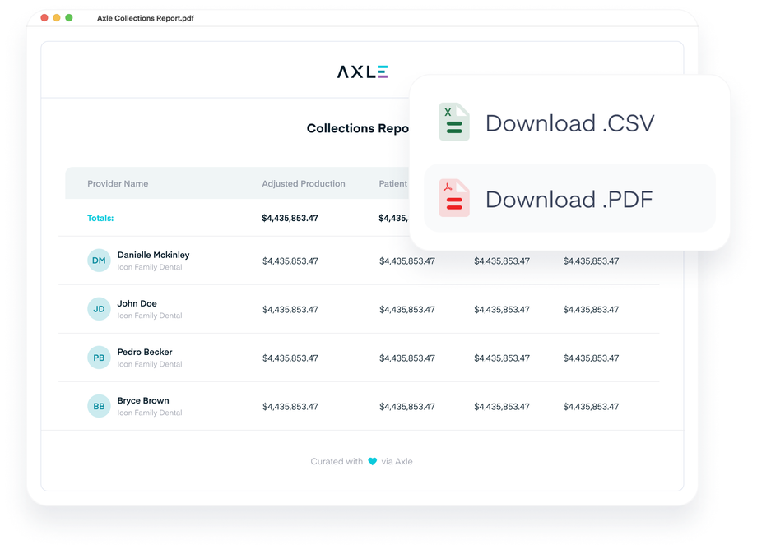
Task: Click the green CSV file icon
Action: pos(453,122)
